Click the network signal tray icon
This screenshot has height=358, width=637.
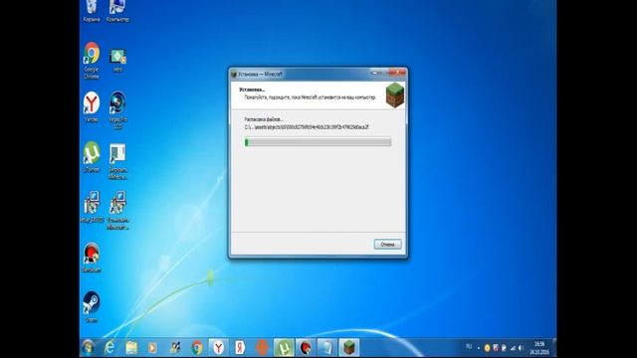[x=513, y=348]
